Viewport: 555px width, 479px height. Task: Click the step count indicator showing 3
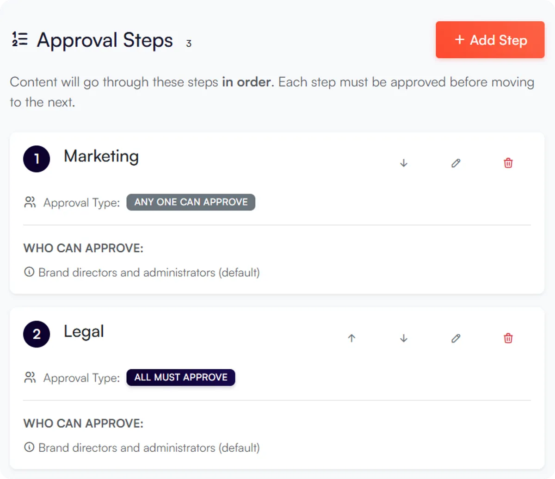tap(189, 44)
